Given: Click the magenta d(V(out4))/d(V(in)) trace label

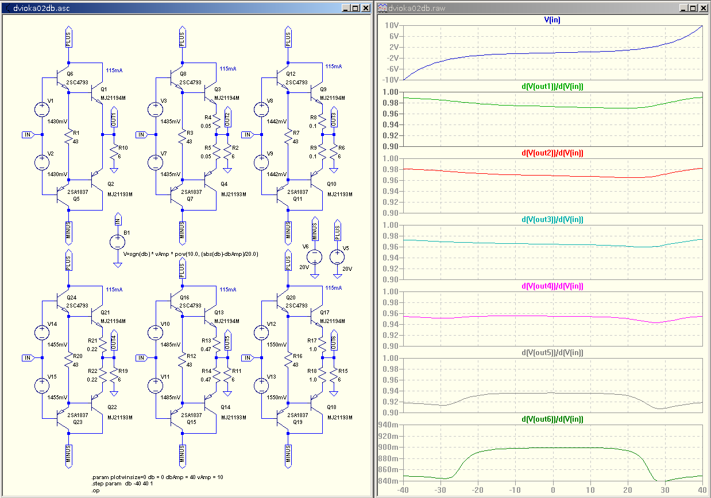Looking at the screenshot, I should 552,286.
